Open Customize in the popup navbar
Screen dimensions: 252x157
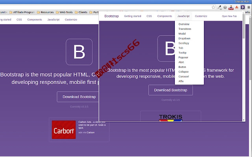click(201, 16)
